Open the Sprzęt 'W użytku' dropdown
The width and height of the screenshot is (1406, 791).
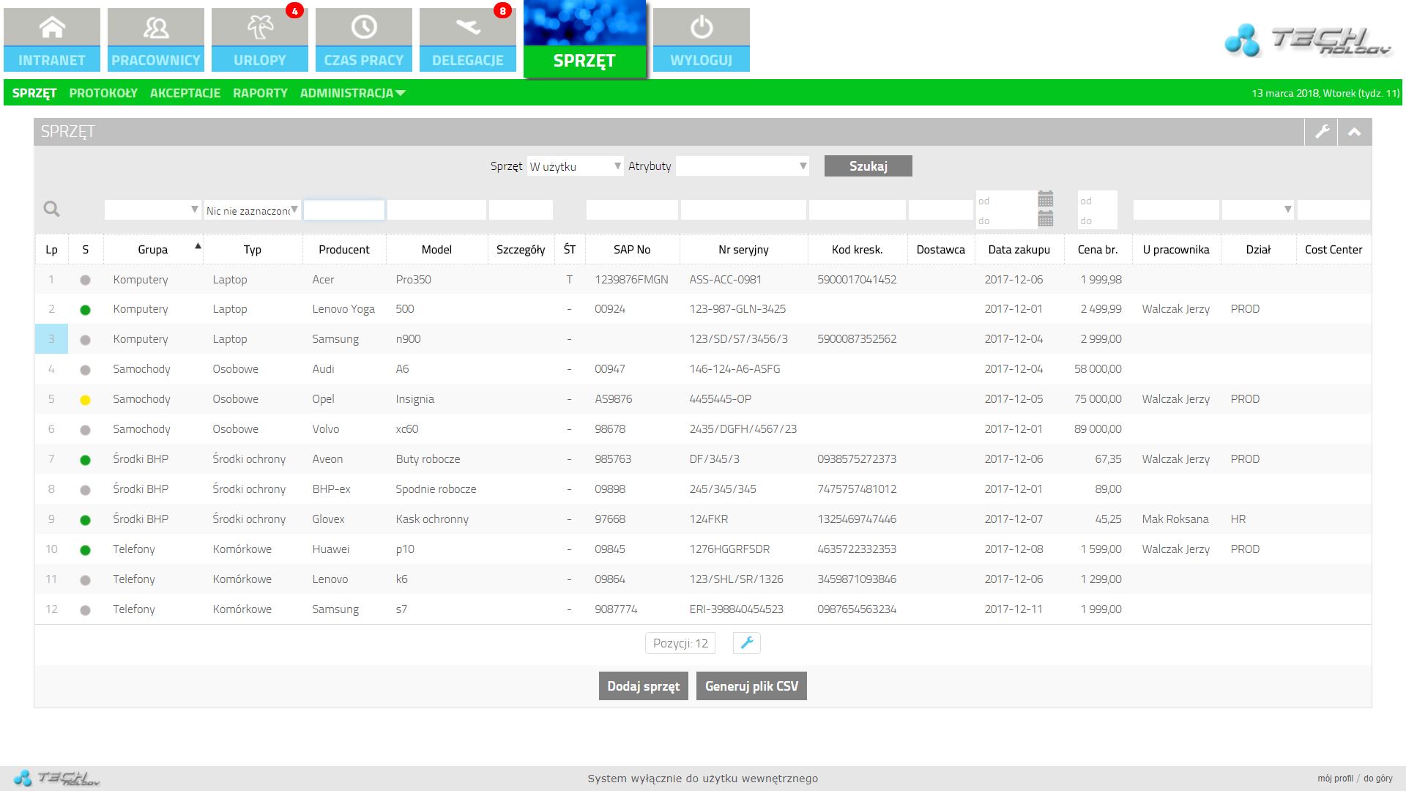click(575, 166)
